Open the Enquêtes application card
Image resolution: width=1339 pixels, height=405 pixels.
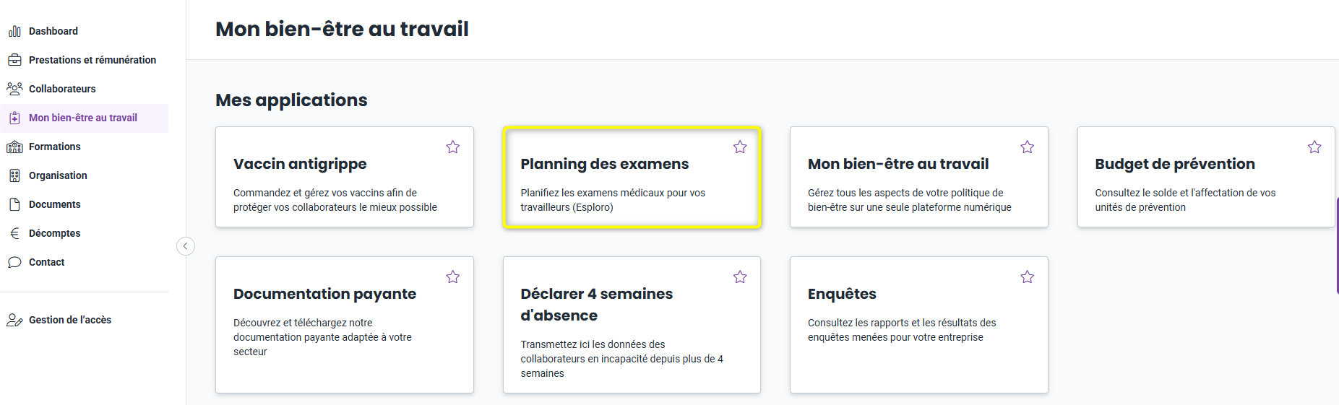click(x=919, y=325)
